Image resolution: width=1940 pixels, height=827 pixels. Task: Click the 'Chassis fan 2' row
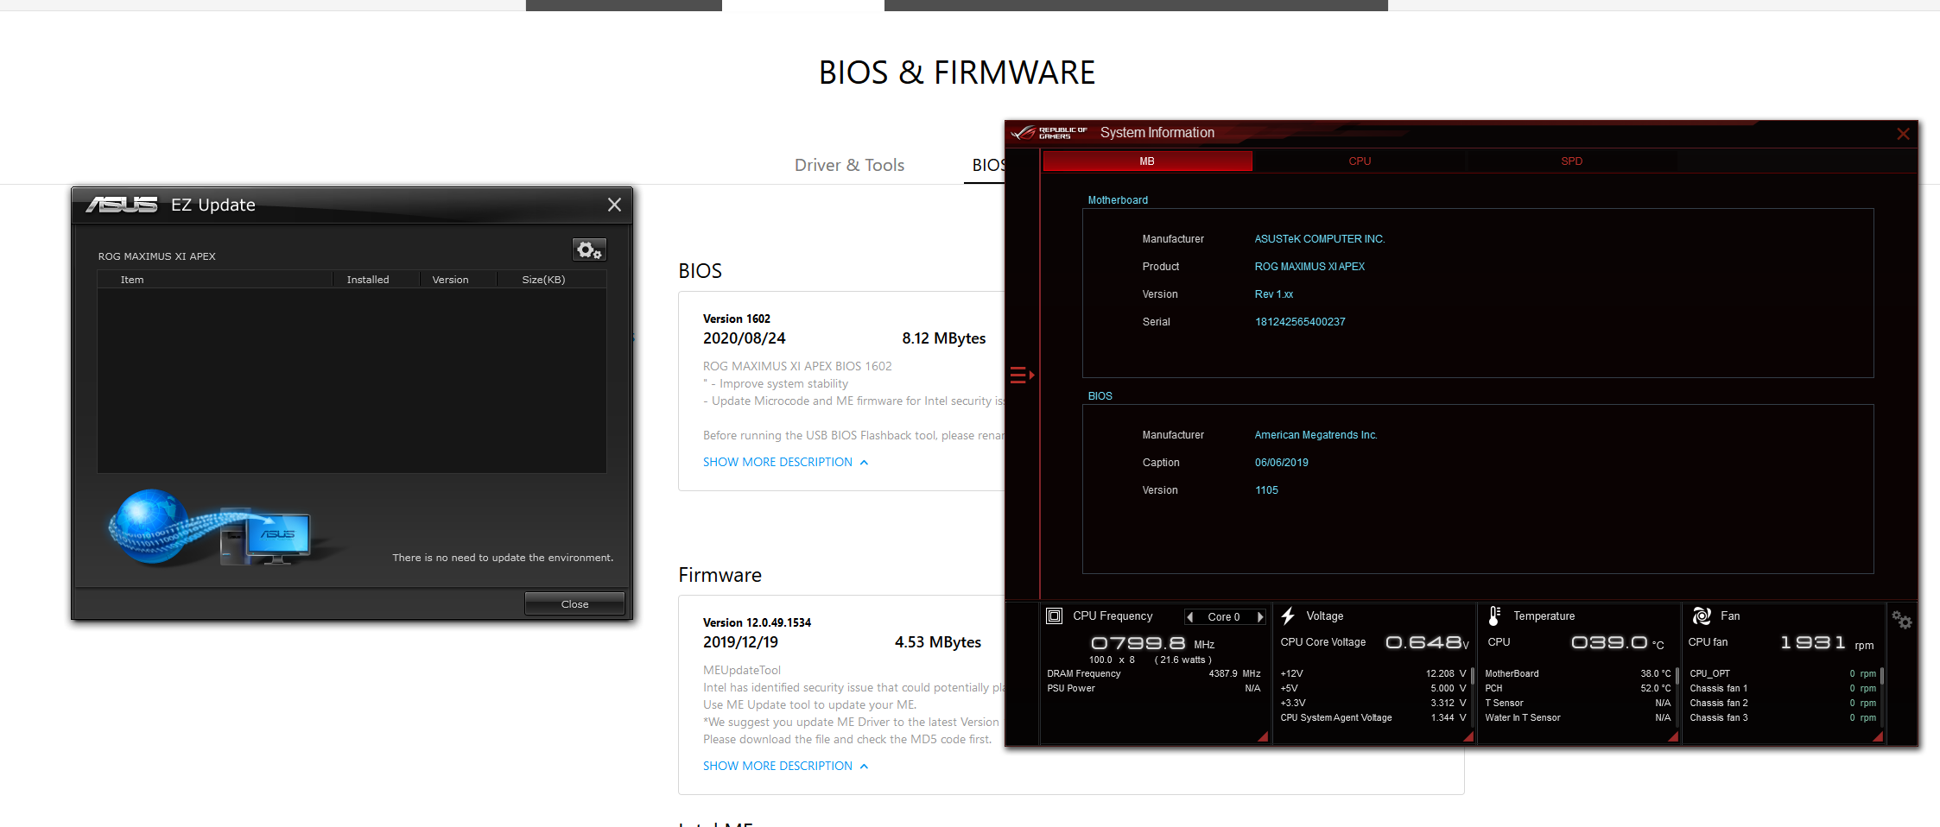coord(1783,703)
